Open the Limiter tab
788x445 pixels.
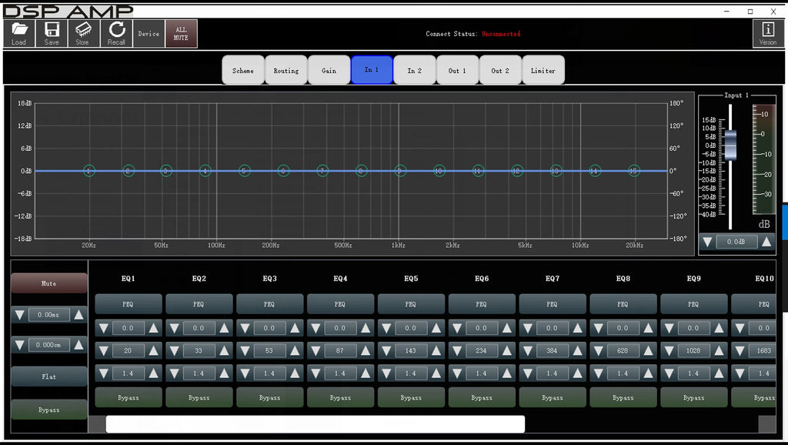(543, 70)
